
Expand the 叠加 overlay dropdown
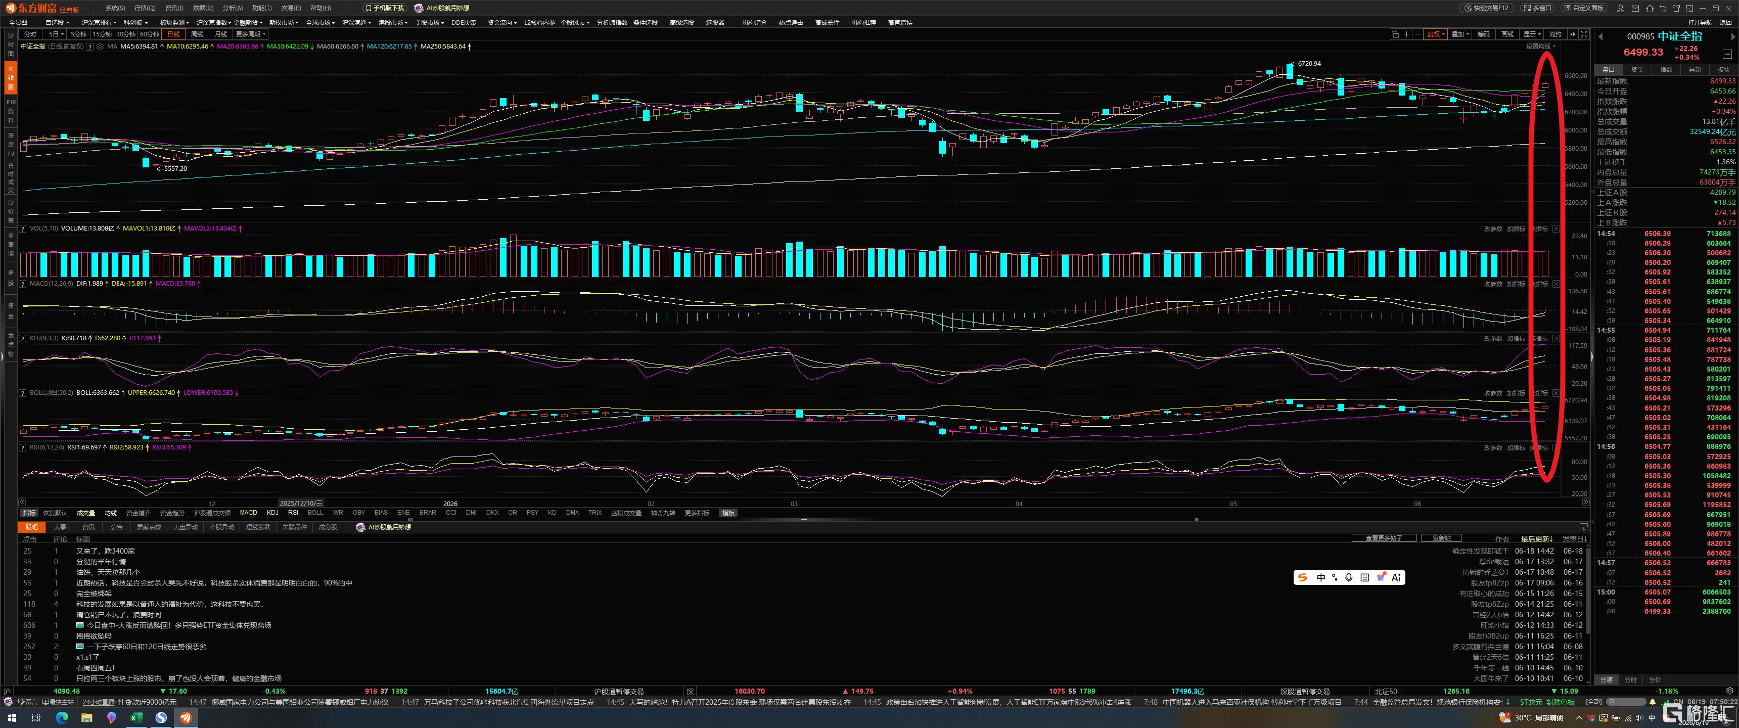(1459, 34)
